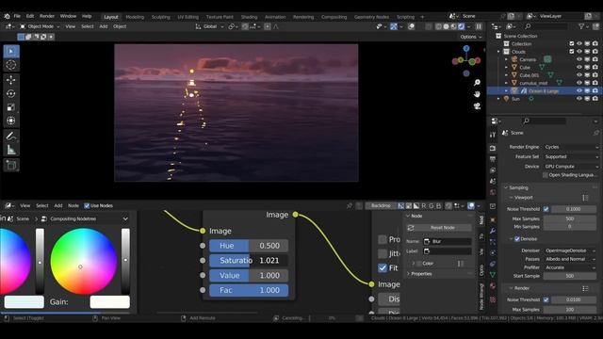Viewport: 603px width, 339px height.
Task: Open the Physics properties tab icon
Action: [x=493, y=253]
